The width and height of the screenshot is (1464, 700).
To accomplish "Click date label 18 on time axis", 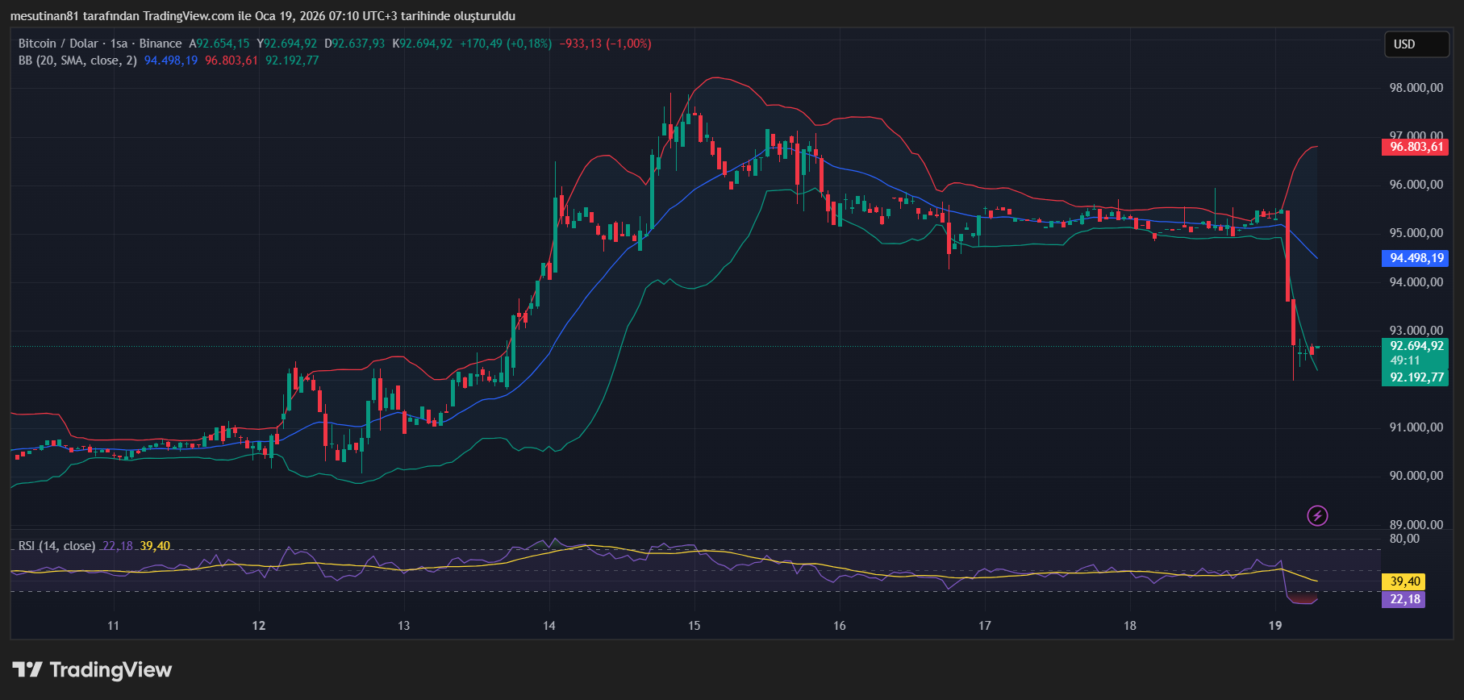I will pyautogui.click(x=1130, y=626).
